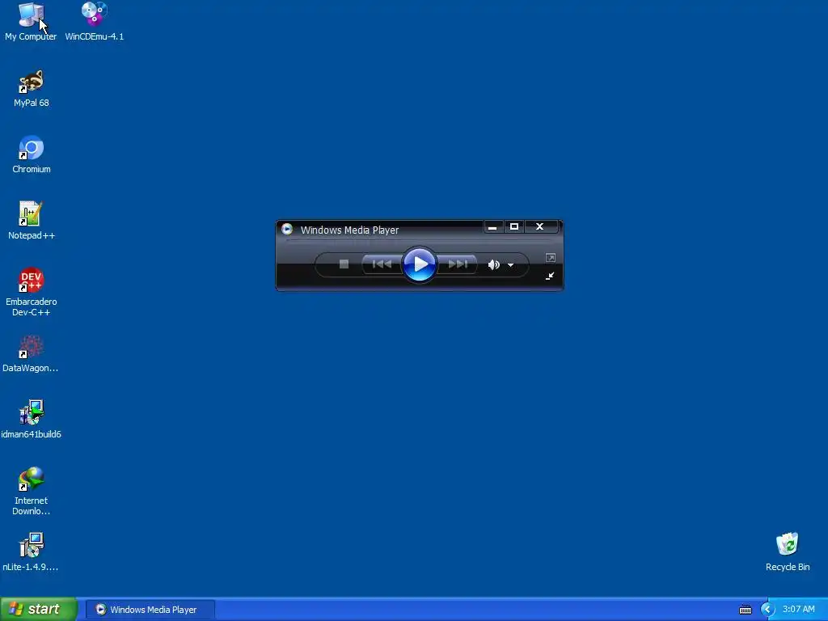Screen dimensions: 828x621
Task: Select the Recycle Bin icon
Action: point(788,552)
